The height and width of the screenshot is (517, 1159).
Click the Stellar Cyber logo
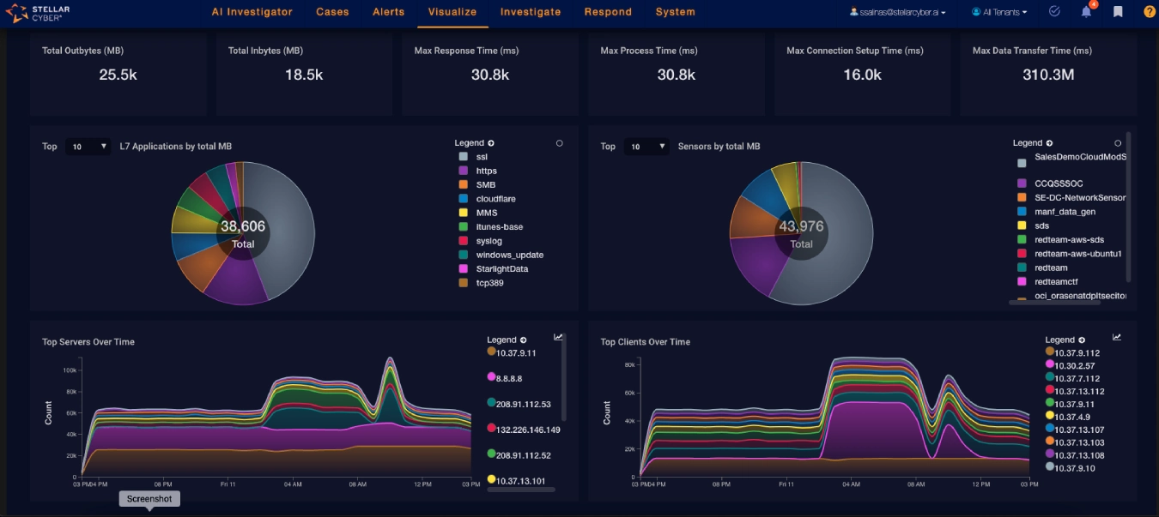39,13
